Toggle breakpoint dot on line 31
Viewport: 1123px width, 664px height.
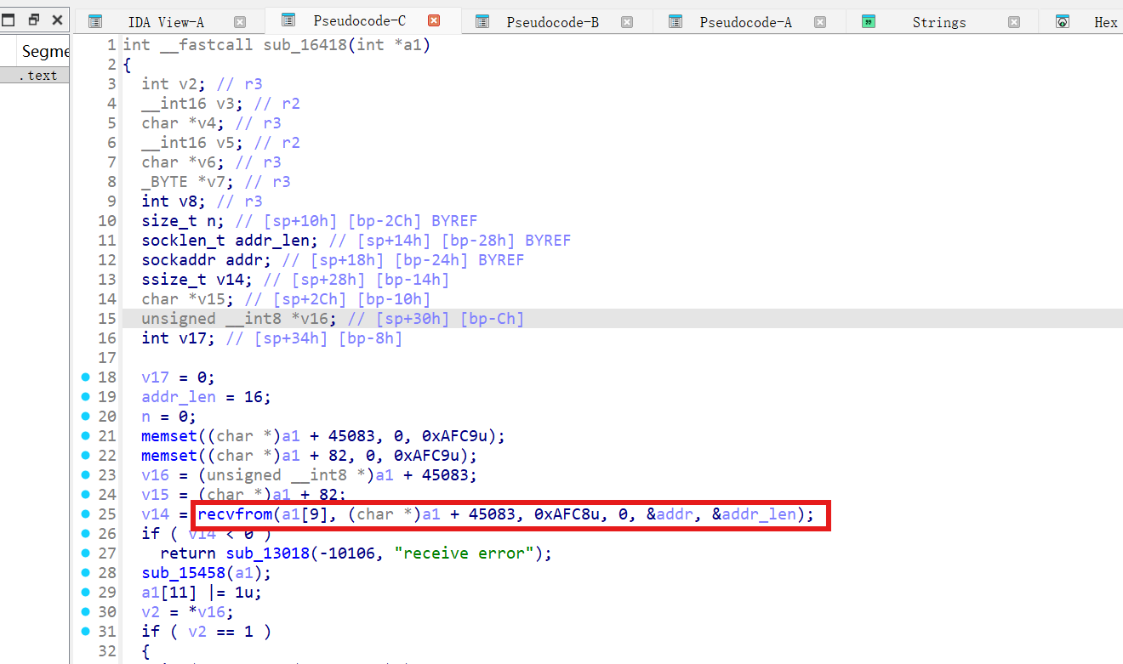pos(85,631)
